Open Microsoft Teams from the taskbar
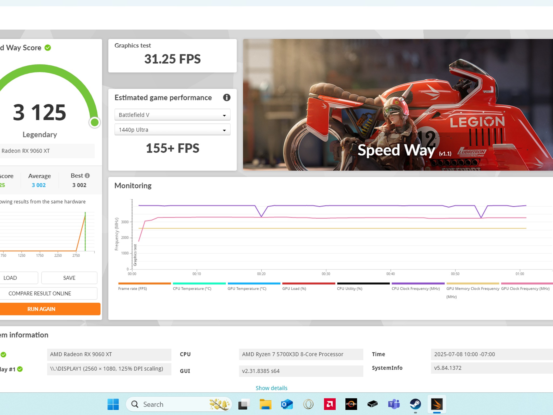553x415 pixels. 394,404
